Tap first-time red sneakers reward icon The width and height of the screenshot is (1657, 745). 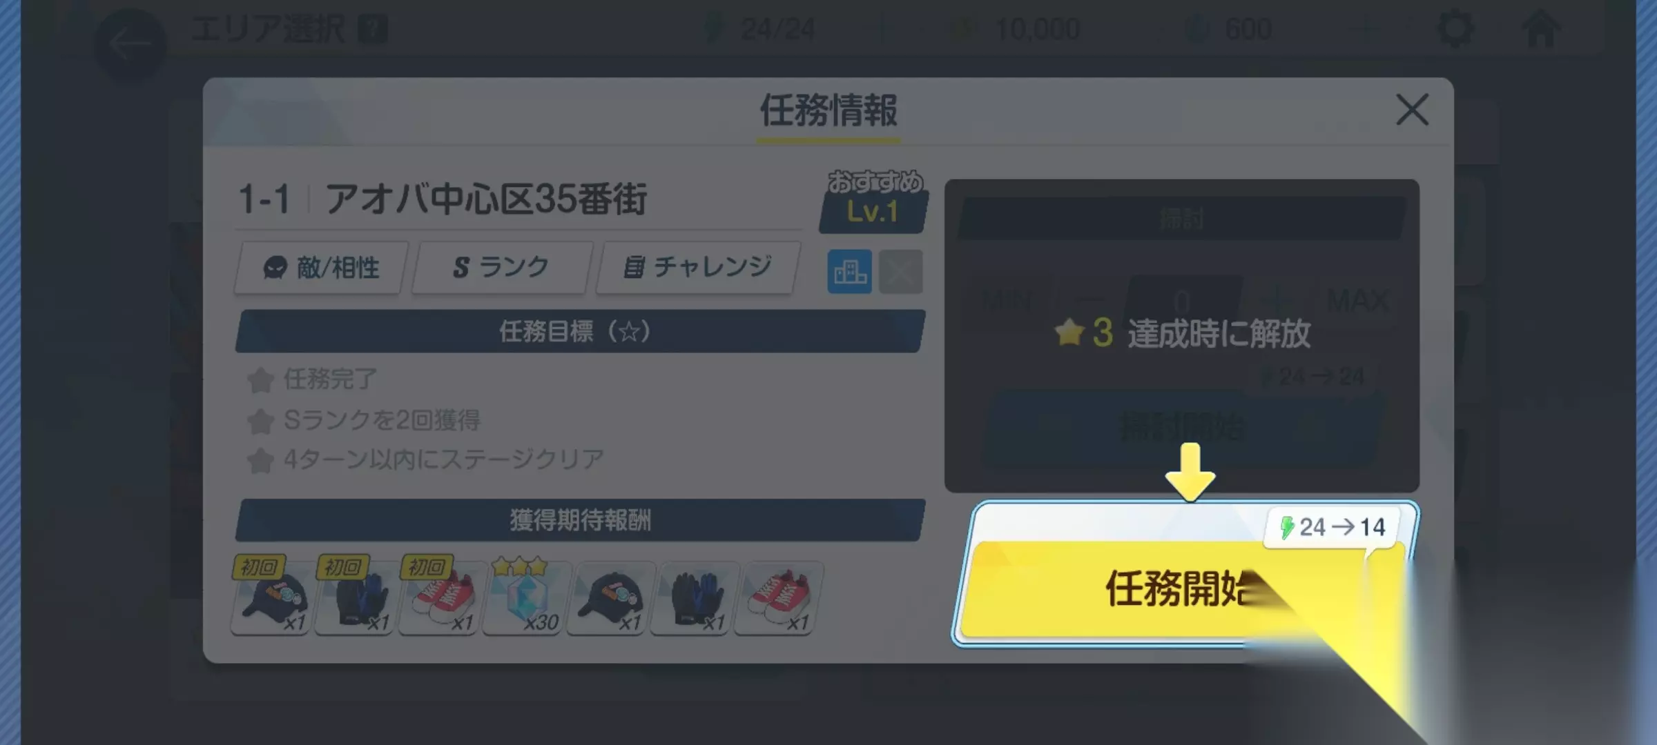439,596
